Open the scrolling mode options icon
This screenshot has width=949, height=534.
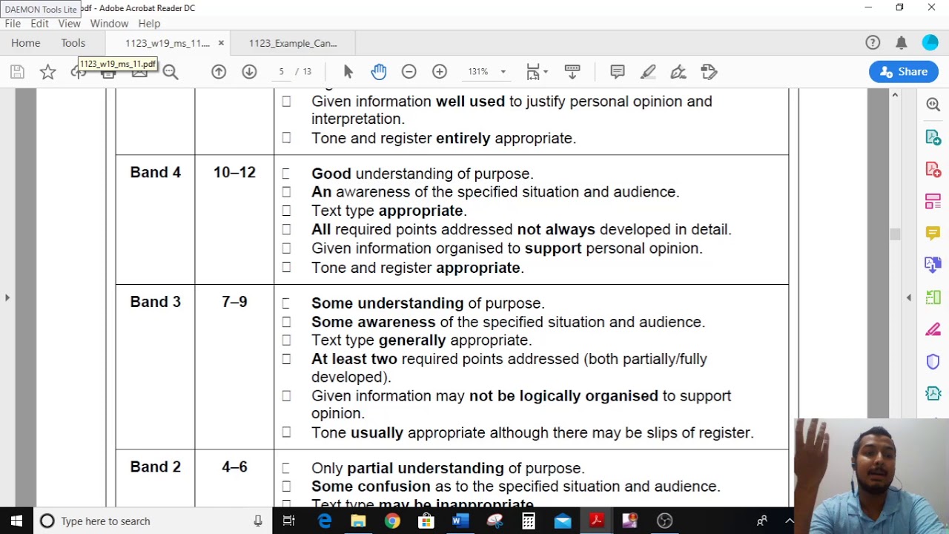point(572,72)
